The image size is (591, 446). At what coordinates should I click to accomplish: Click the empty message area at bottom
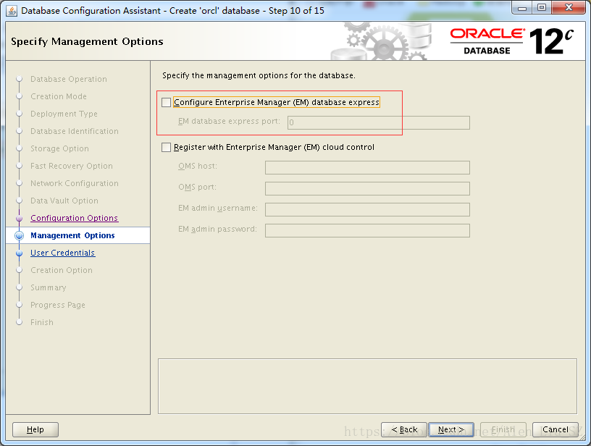tap(367, 387)
